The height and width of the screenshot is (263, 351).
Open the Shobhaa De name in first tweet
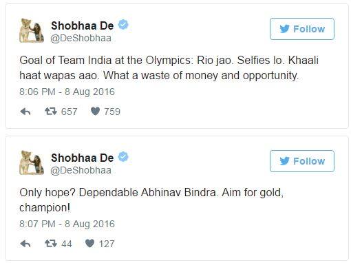(x=83, y=25)
